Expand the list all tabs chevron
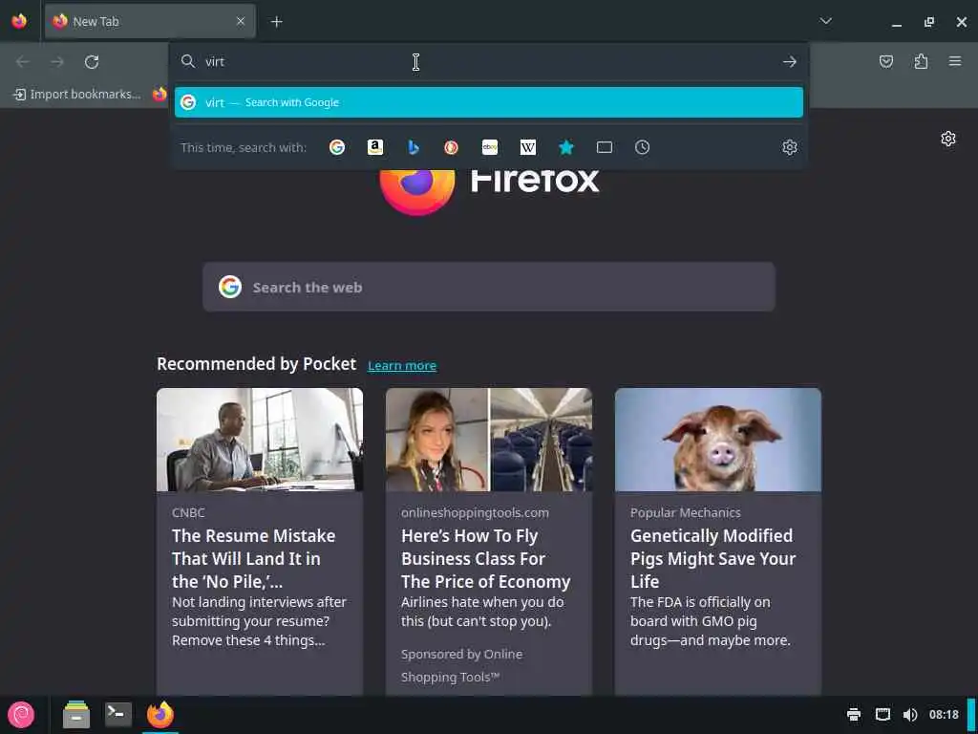Image resolution: width=978 pixels, height=734 pixels. coord(826,21)
